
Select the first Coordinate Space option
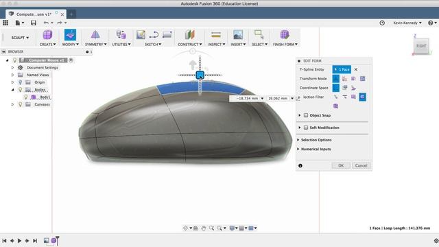click(335, 88)
